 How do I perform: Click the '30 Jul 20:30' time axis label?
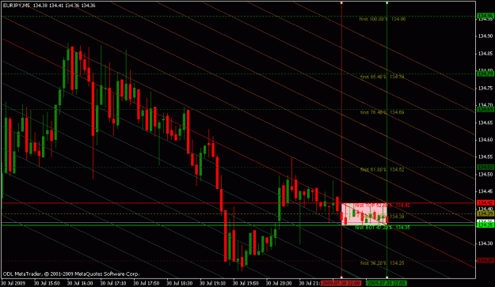click(x=279, y=283)
